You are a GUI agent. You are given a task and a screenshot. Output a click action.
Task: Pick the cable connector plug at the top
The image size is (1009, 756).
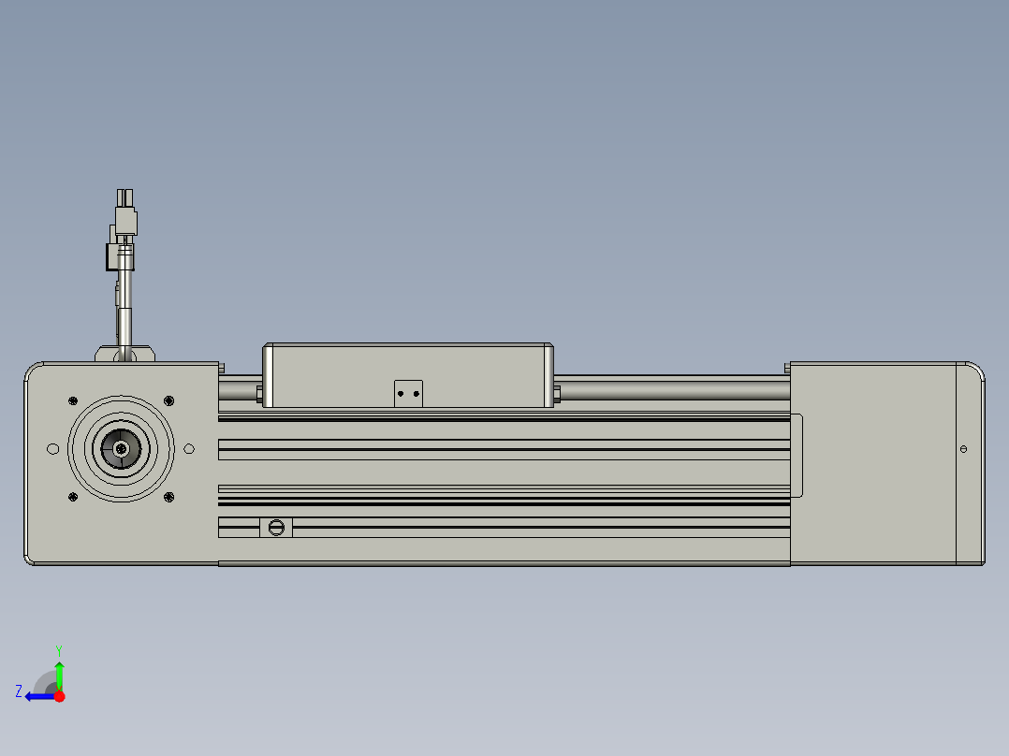pos(126,212)
